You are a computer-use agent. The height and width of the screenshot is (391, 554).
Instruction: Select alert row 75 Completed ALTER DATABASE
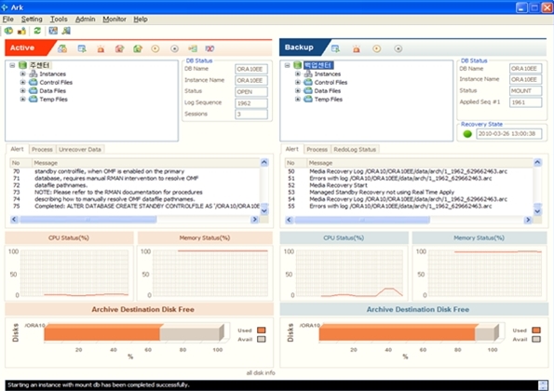tap(135, 206)
